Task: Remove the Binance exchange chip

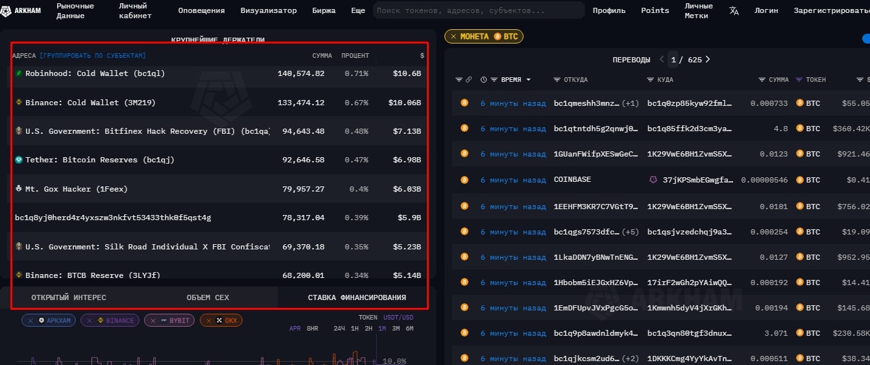Action: point(89,320)
